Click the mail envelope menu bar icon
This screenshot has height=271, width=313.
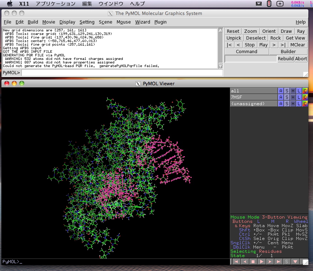click(x=259, y=4)
